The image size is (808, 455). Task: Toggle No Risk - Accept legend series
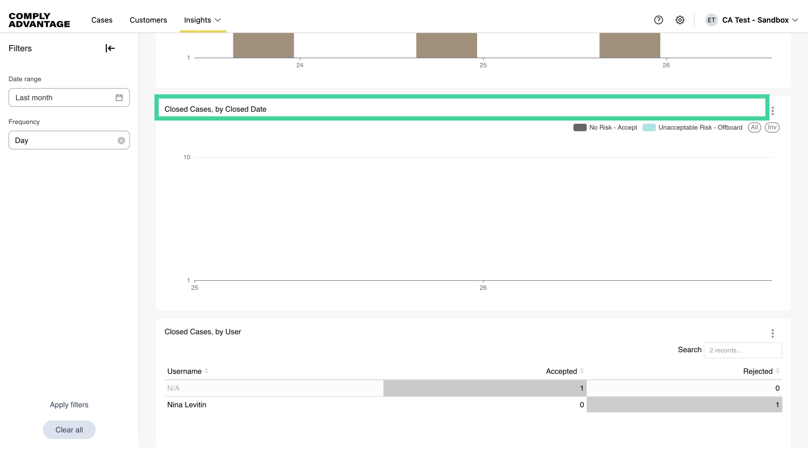(606, 128)
